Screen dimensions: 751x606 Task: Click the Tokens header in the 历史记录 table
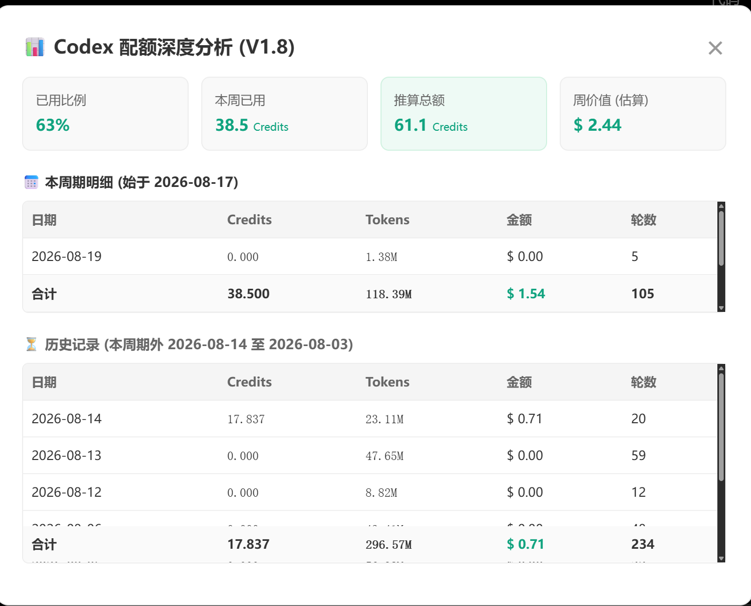click(388, 382)
